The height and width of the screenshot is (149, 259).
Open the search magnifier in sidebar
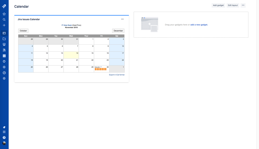(4, 19)
